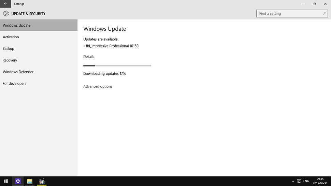Screen dimensions: 331x186
Task: Click the ENG language indicator
Action: click(306, 181)
